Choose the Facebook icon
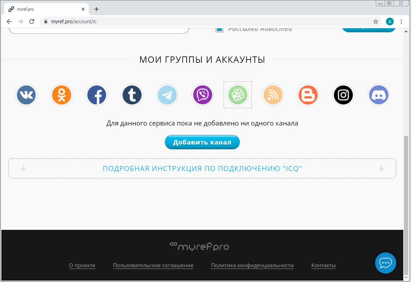 pyautogui.click(x=97, y=95)
